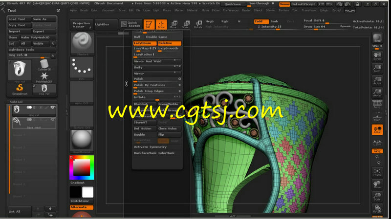Toggle the Alternate color button

tap(82, 207)
